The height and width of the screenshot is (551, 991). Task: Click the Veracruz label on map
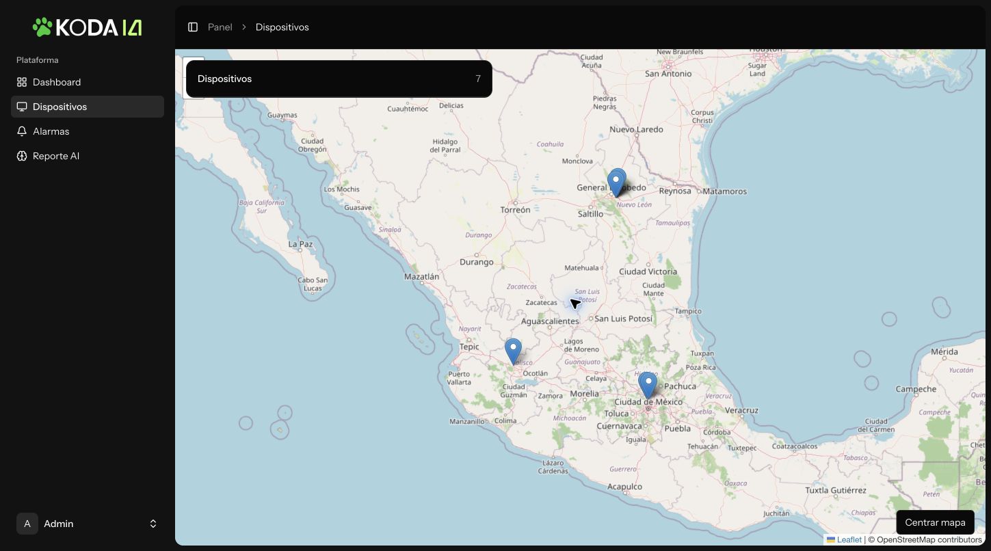pyautogui.click(x=742, y=410)
